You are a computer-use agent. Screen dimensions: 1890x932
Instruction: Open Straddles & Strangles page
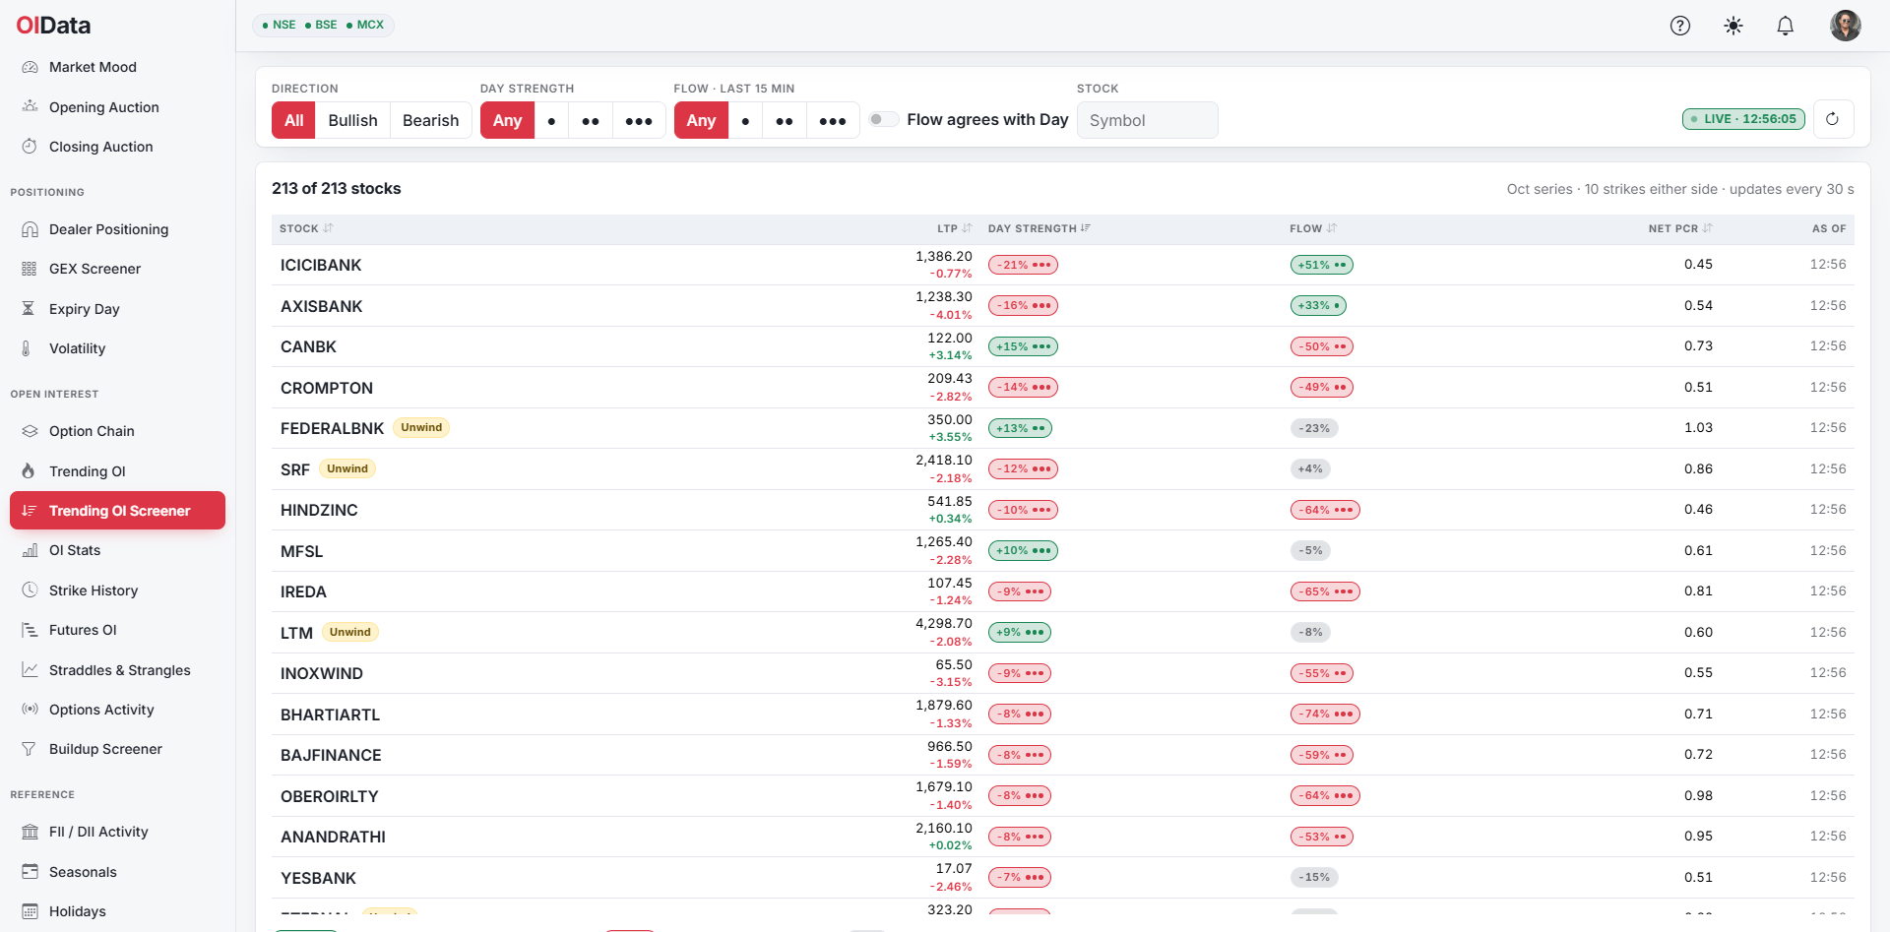(x=119, y=670)
